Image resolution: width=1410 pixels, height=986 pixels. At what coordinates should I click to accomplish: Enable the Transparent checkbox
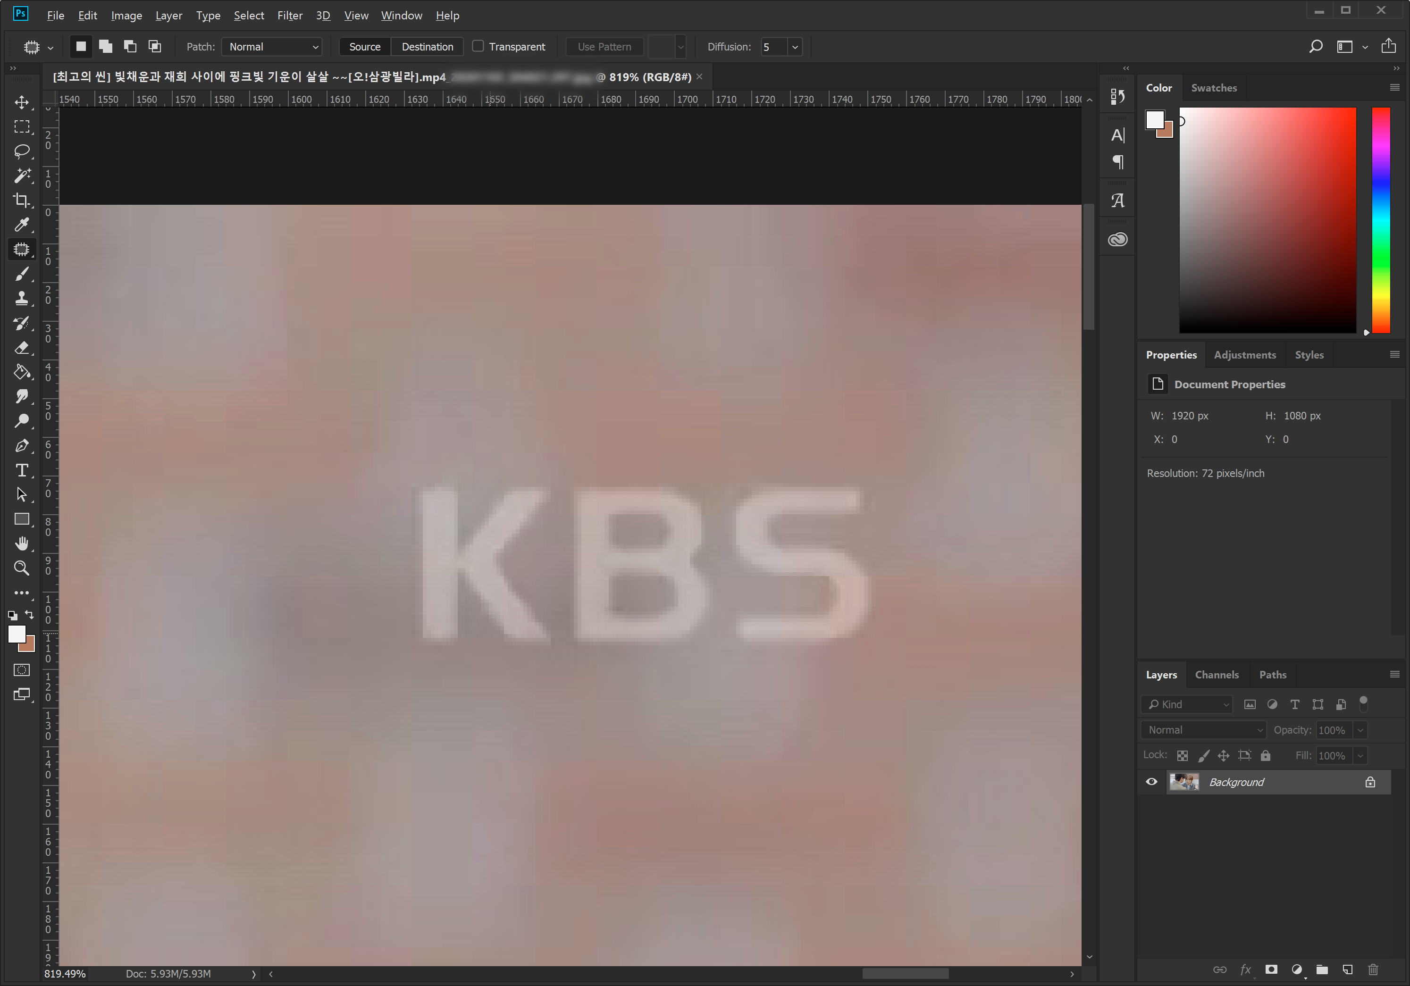pyautogui.click(x=478, y=47)
